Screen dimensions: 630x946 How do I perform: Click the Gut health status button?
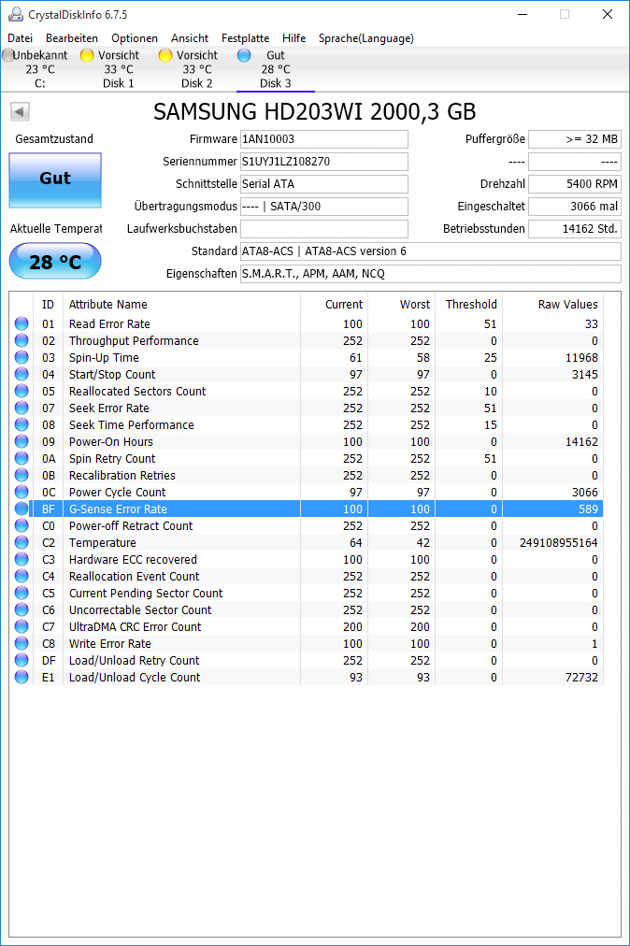pyautogui.click(x=55, y=179)
